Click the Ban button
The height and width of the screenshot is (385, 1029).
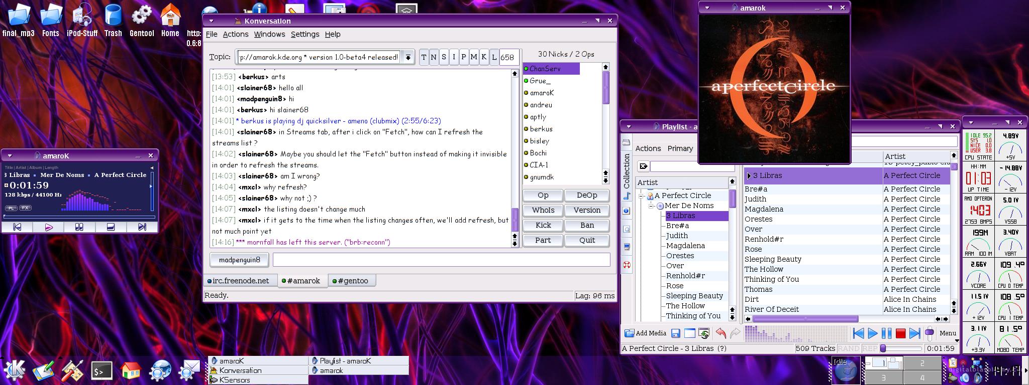[x=587, y=225]
